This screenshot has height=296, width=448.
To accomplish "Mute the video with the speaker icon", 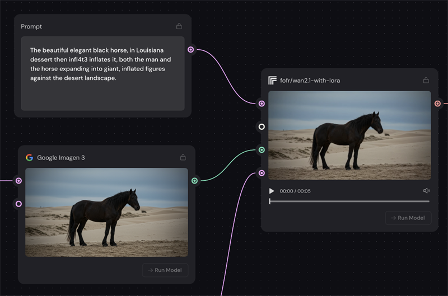I will coord(426,191).
